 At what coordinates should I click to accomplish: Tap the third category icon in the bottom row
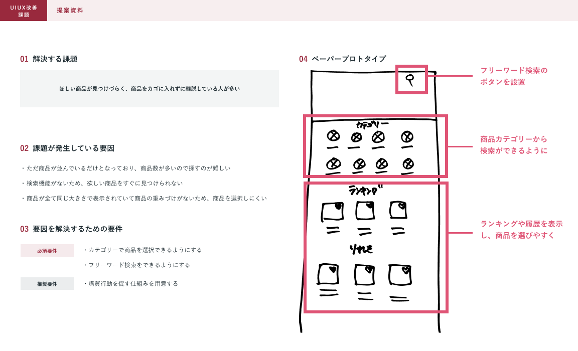[382, 163]
